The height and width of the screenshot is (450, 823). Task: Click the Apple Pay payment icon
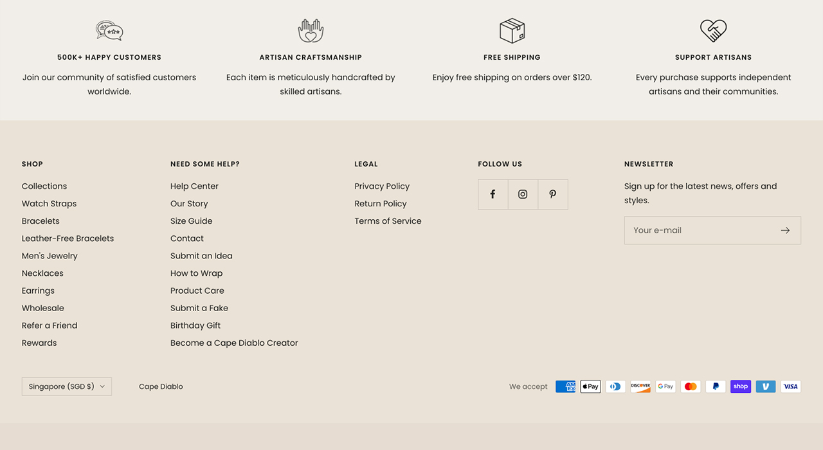click(x=590, y=386)
